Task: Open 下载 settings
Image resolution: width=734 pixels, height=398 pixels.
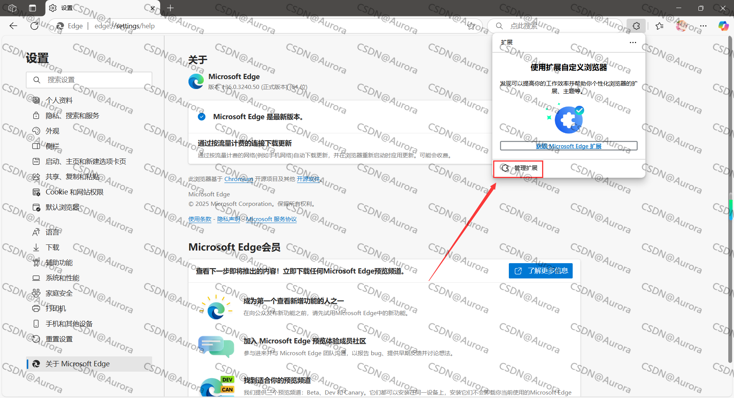Action: point(89,248)
